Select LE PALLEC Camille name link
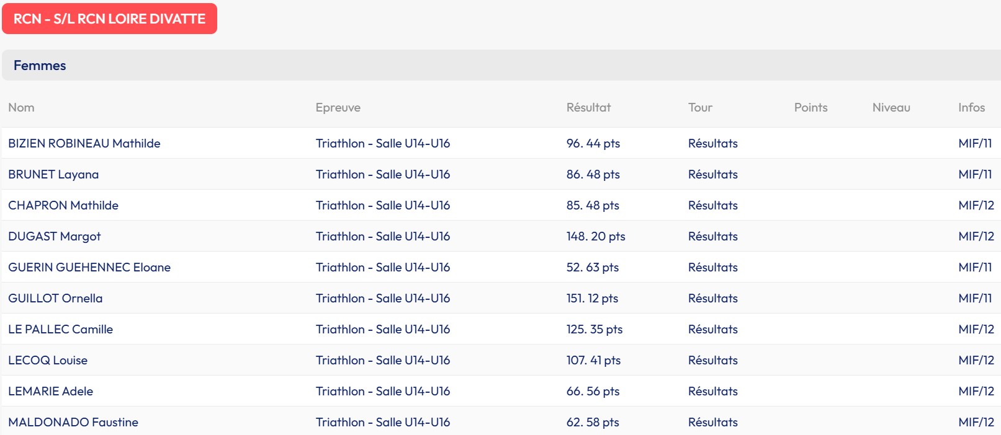The width and height of the screenshot is (1001, 435). tap(60, 329)
